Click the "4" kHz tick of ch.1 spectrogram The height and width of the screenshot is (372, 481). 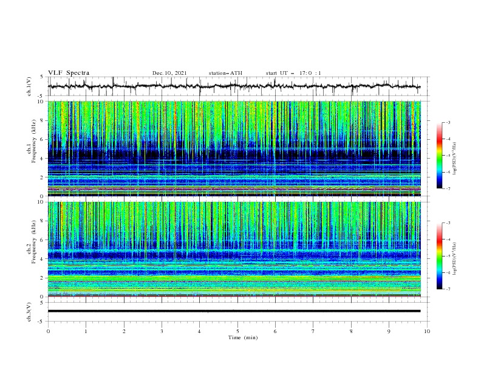click(x=42, y=159)
